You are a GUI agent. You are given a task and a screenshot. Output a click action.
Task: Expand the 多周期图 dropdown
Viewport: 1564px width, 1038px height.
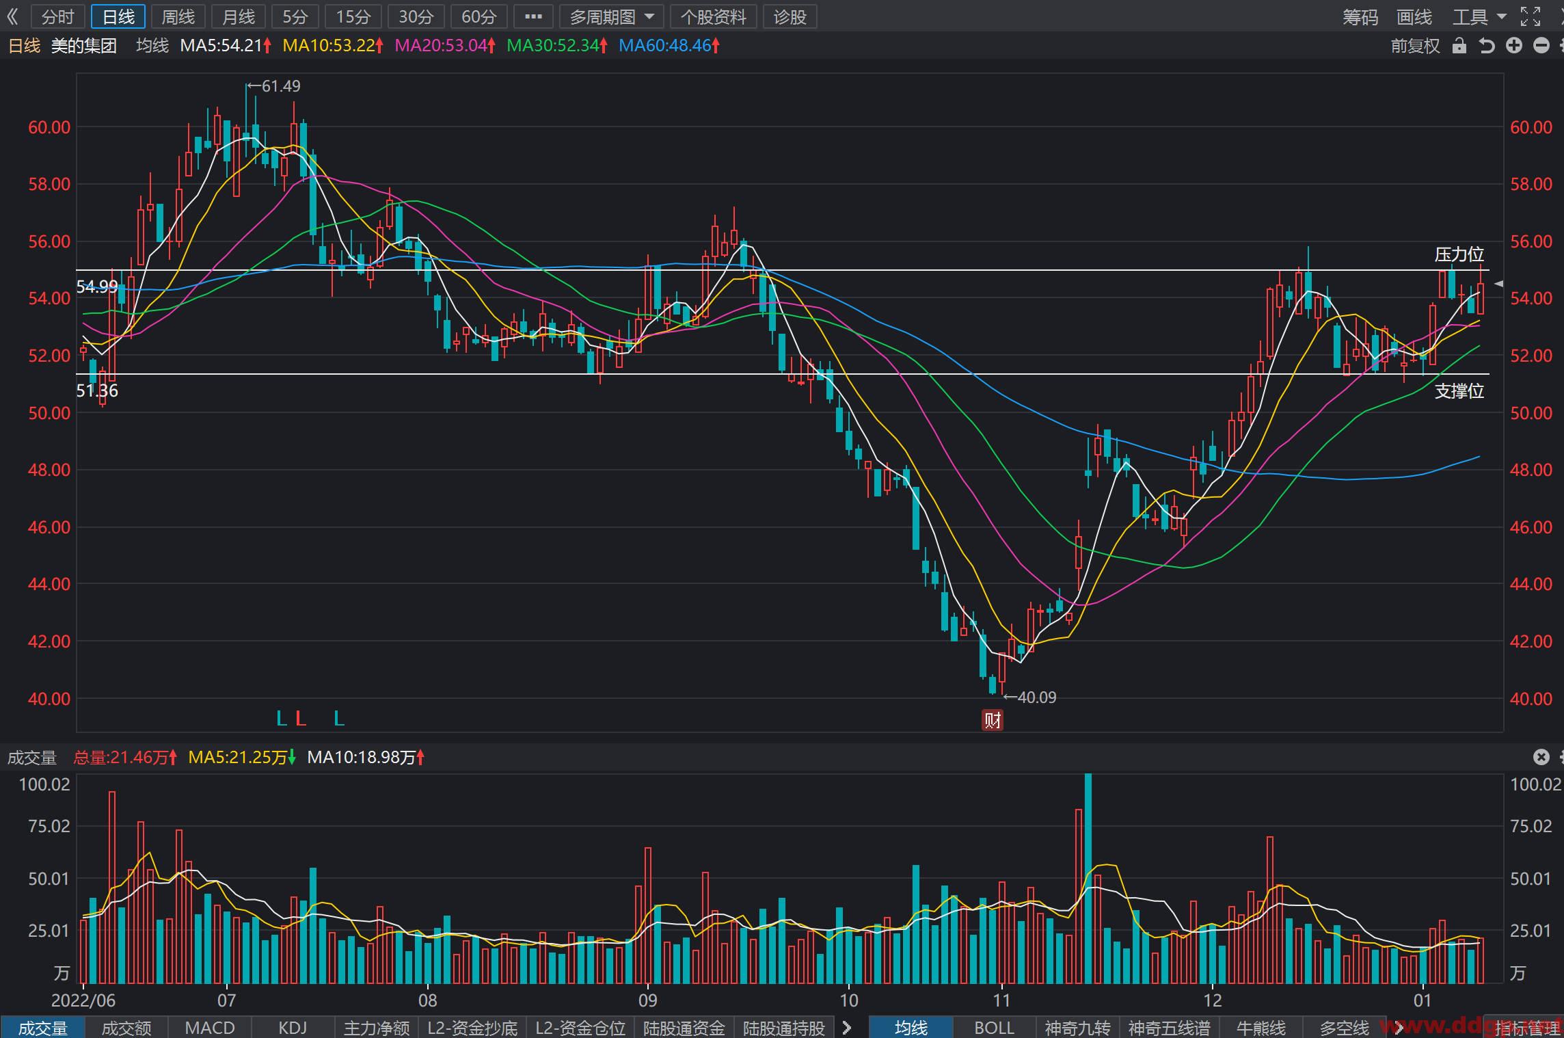[x=612, y=16]
